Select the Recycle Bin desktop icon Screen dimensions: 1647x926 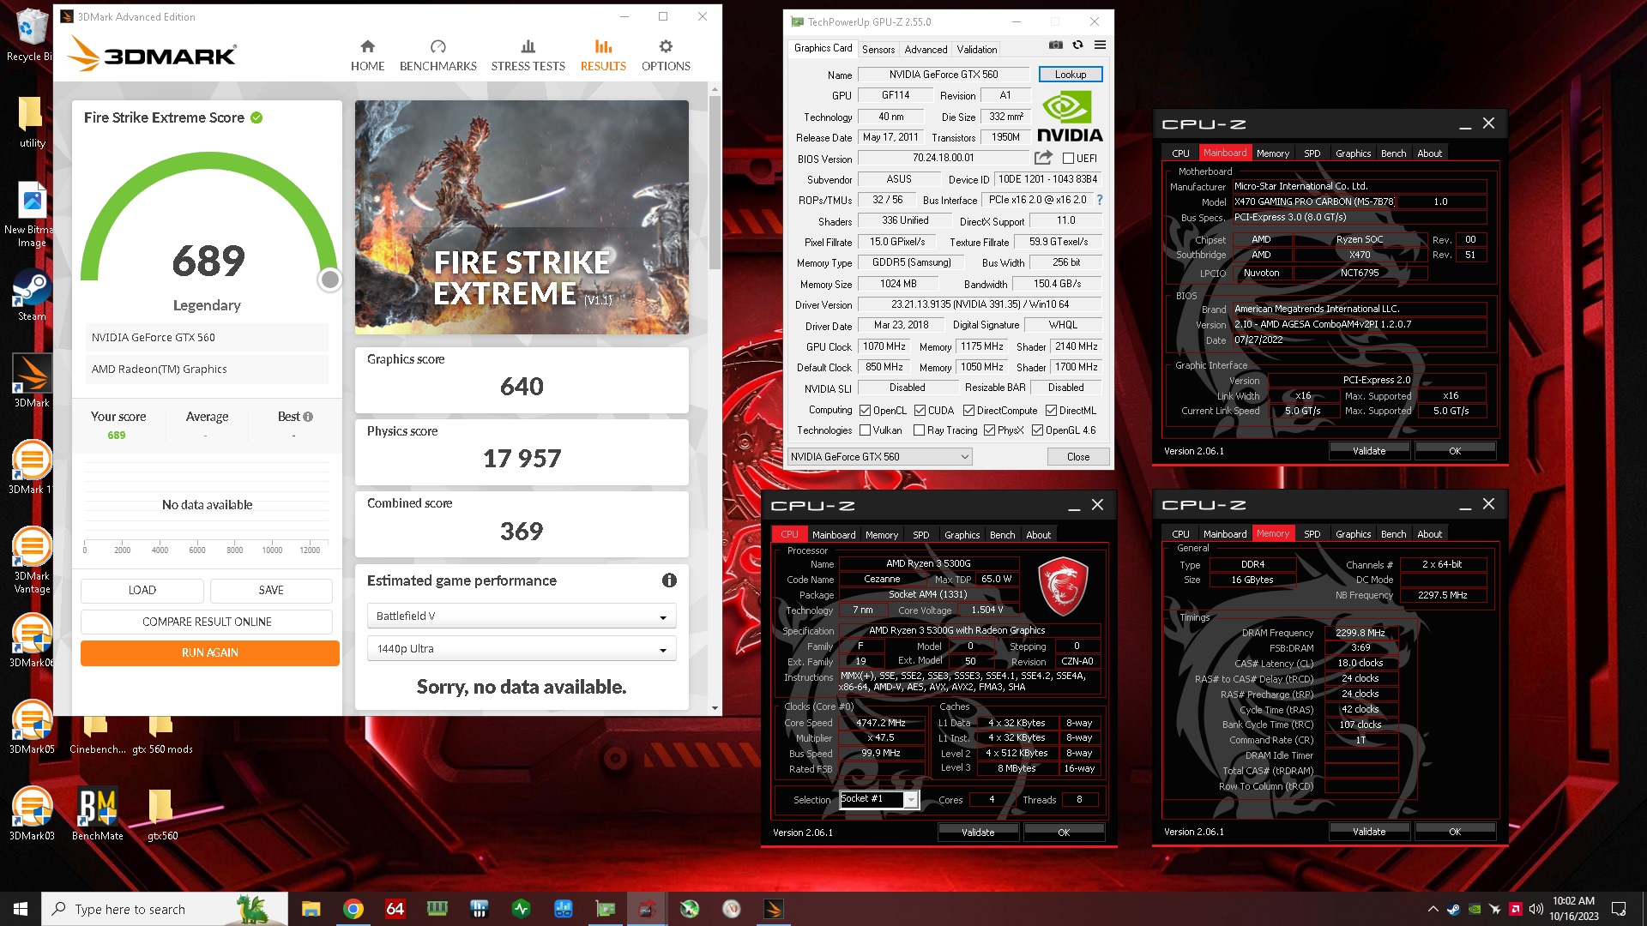click(x=31, y=35)
